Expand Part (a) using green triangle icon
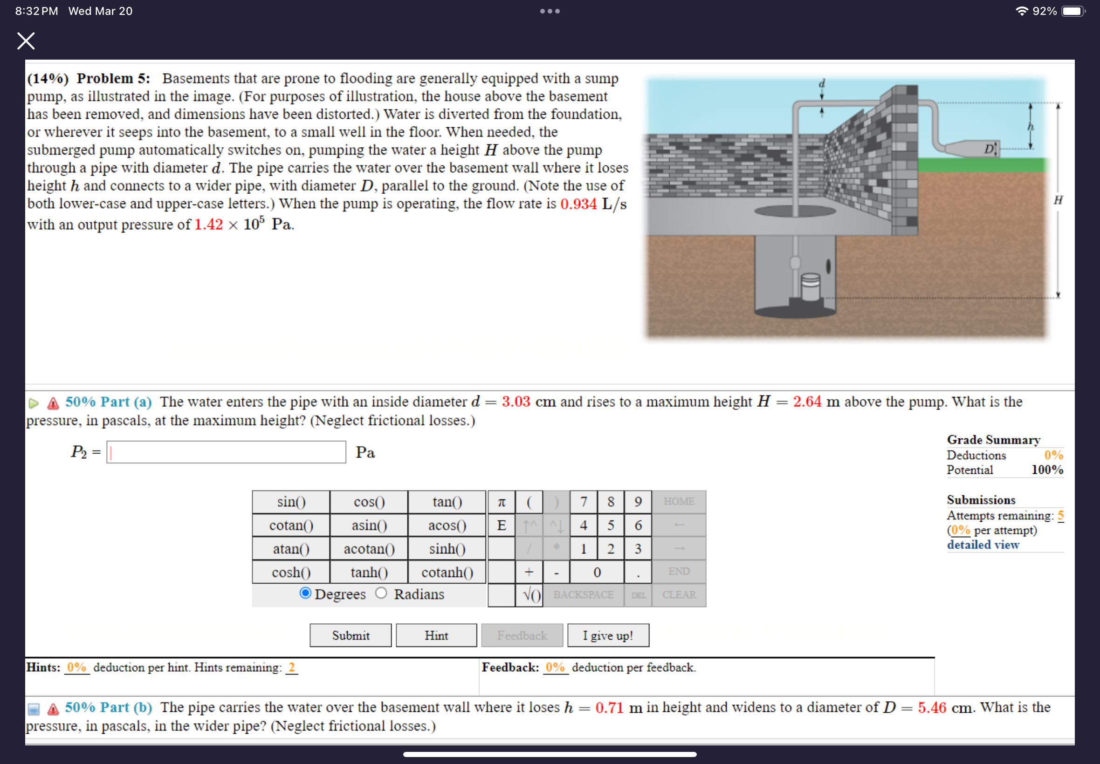Viewport: 1100px width, 764px height. pos(34,403)
